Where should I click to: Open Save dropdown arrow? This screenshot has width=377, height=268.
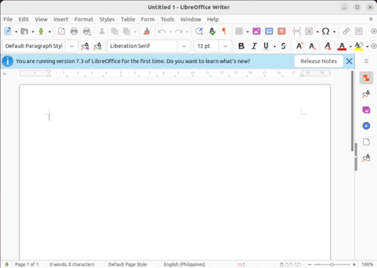[50, 31]
